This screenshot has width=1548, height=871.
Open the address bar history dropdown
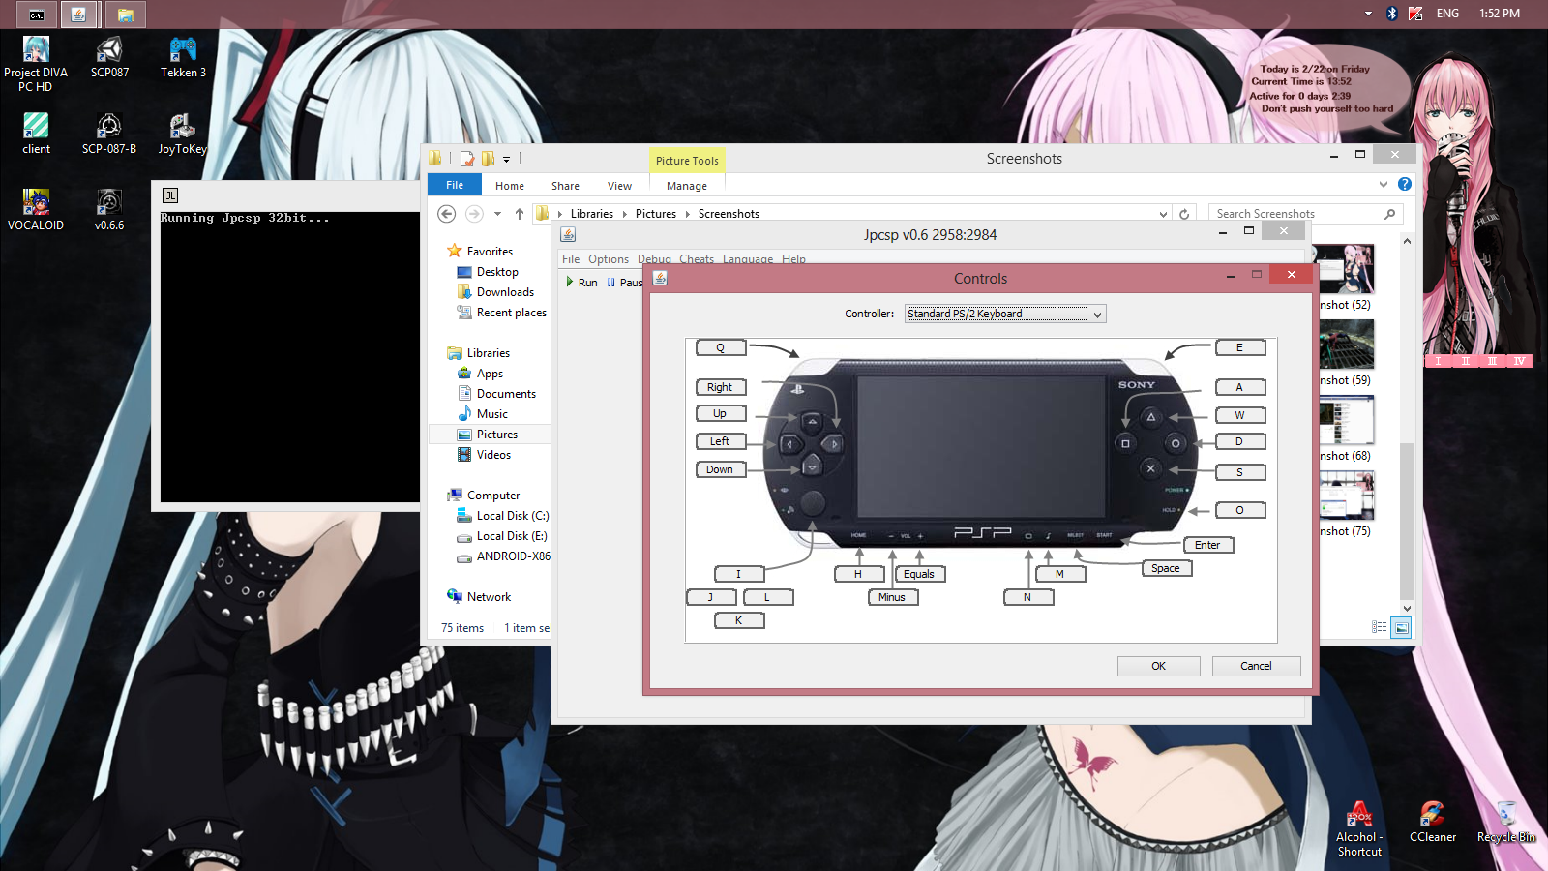tap(1164, 214)
